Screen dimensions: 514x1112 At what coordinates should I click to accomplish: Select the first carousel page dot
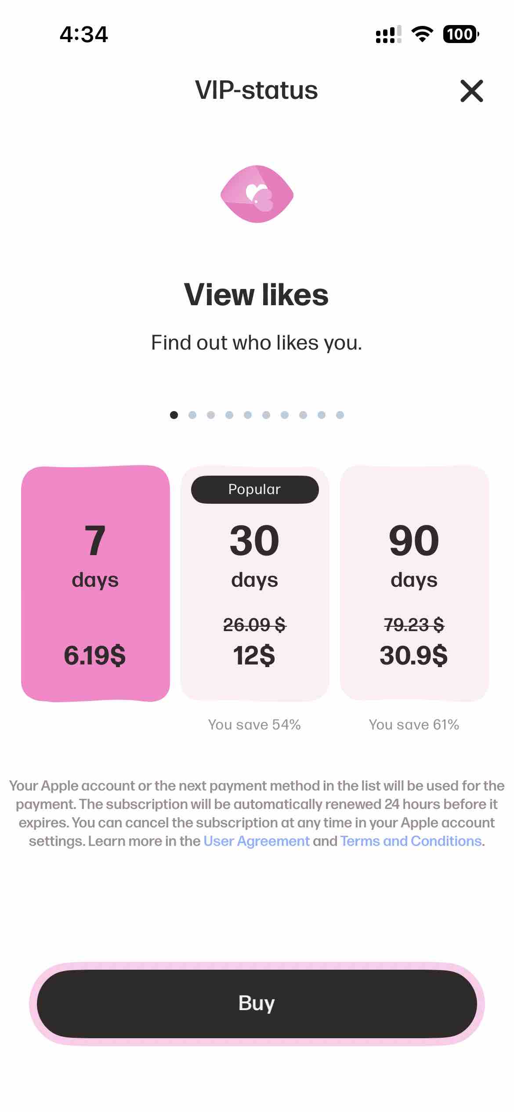click(x=175, y=414)
